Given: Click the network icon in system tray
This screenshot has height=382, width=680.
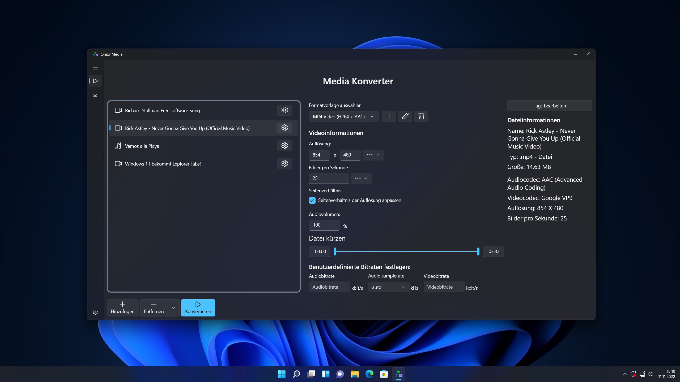Looking at the screenshot, I should (642, 374).
